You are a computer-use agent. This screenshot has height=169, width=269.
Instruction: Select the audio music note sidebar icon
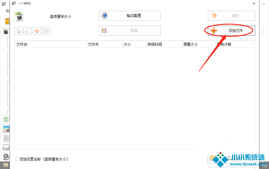[6, 120]
